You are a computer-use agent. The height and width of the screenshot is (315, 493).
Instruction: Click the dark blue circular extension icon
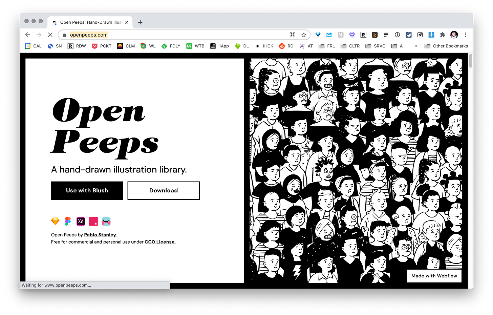pyautogui.click(x=409, y=35)
